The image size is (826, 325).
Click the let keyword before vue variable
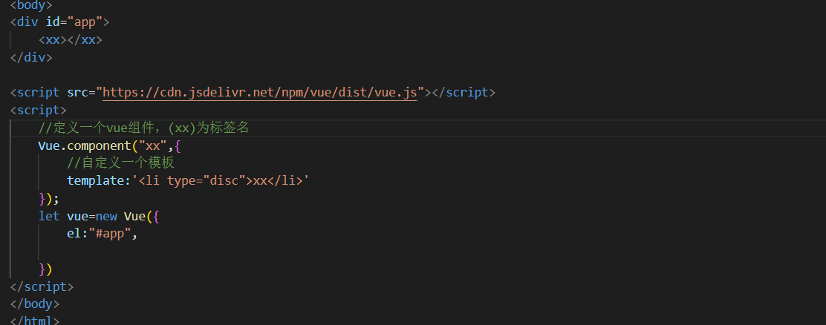pos(49,216)
